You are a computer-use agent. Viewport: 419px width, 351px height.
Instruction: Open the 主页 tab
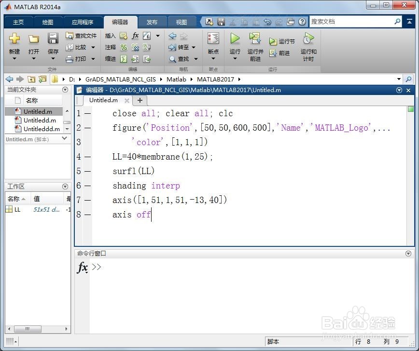[x=18, y=22]
